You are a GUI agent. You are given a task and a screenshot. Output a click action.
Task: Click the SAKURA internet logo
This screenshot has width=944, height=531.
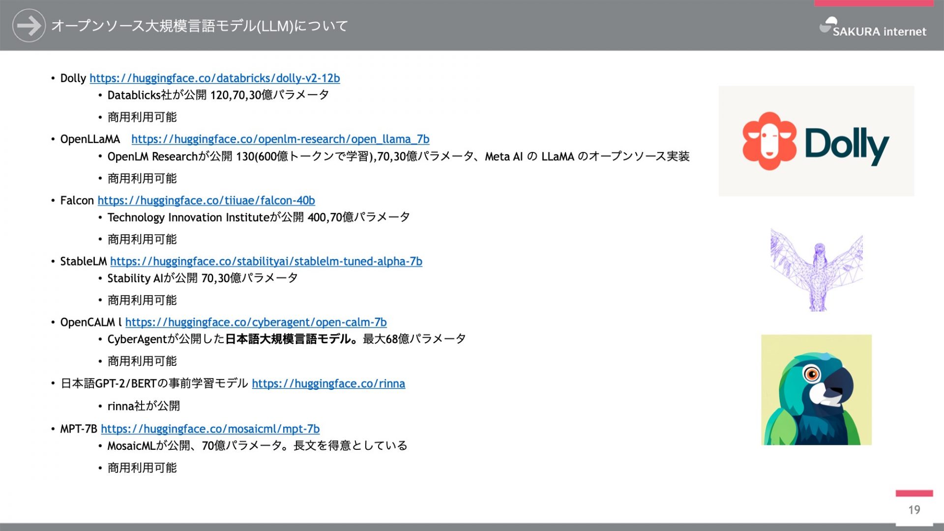[873, 27]
